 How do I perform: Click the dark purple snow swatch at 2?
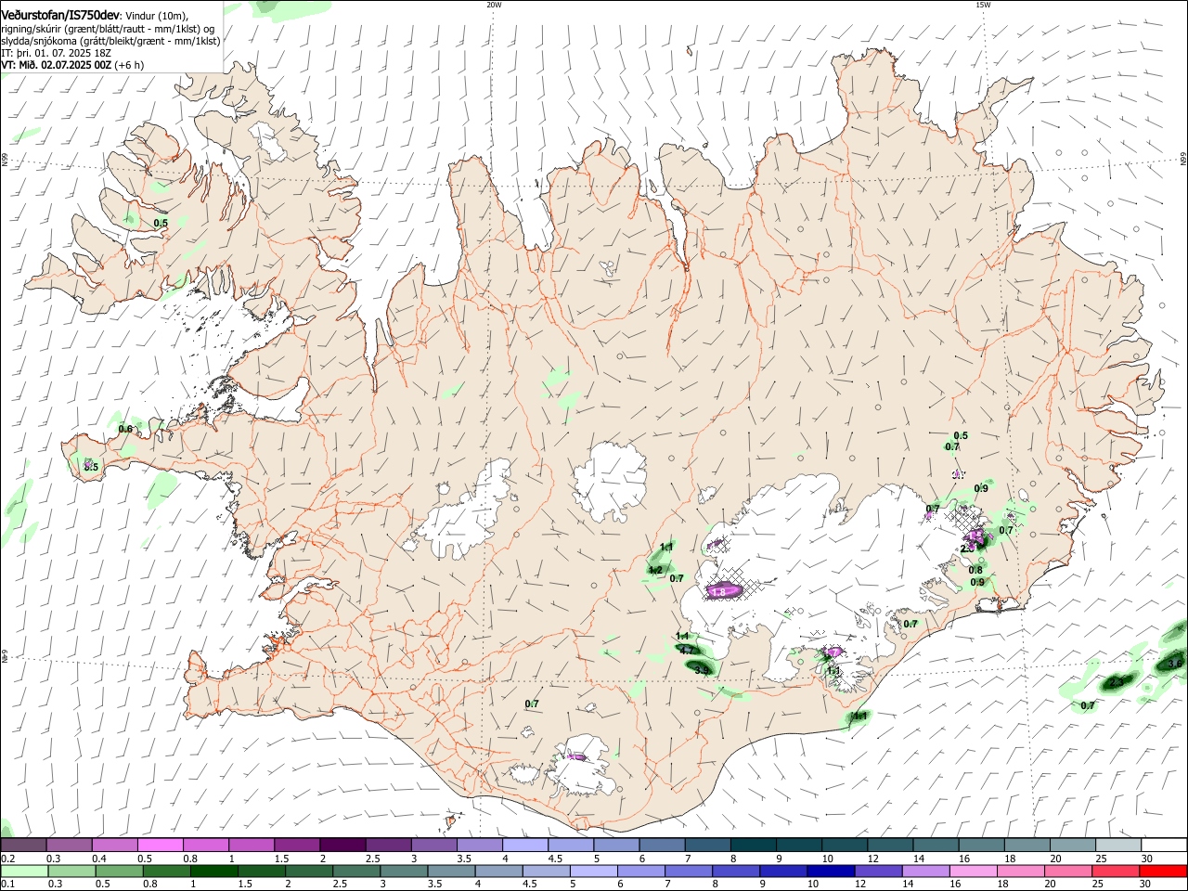(342, 846)
